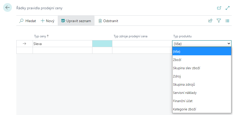The image size is (233, 115).
Task: Click the Sleva cell in first row
Action: click(62, 44)
